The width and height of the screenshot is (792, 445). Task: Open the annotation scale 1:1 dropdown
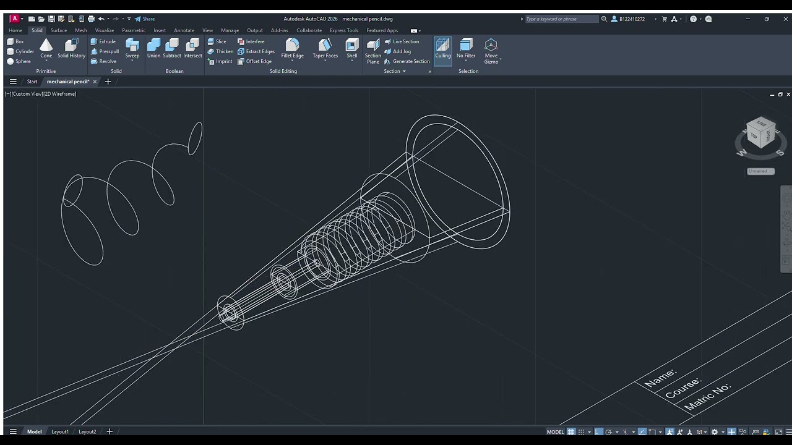pos(700,432)
